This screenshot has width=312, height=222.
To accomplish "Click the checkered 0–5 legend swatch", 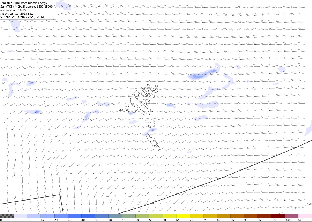I will pyautogui.click(x=7, y=216).
